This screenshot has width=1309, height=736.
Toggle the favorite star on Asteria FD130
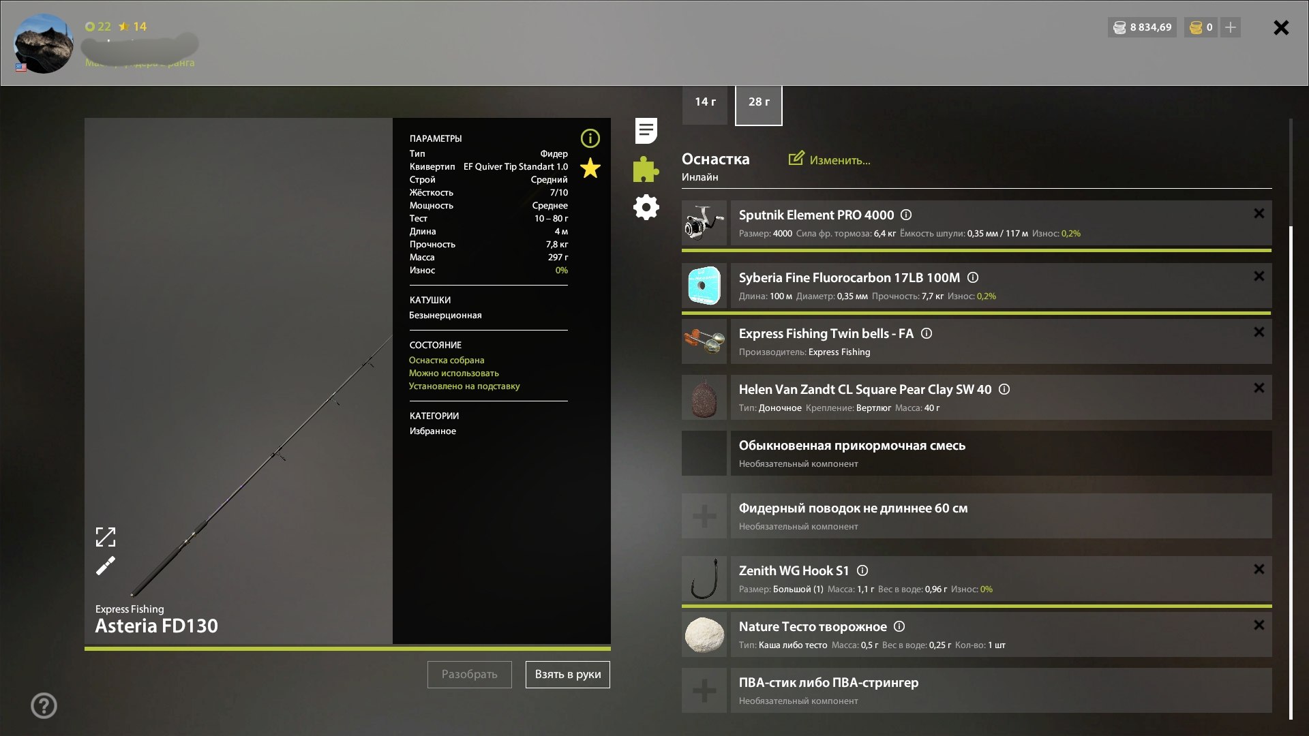[x=590, y=168]
